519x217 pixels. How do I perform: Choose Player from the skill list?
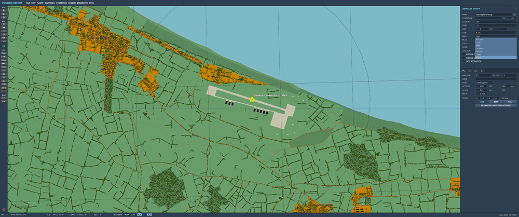coord(496,57)
